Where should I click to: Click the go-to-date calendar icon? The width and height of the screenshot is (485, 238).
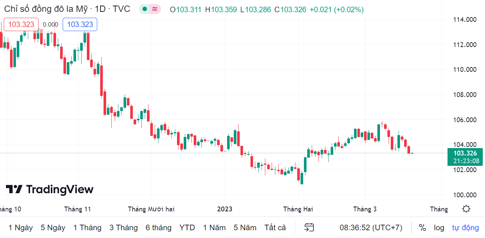(309, 227)
